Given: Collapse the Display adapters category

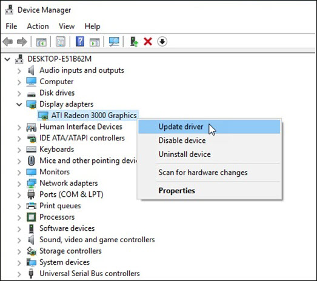Looking at the screenshot, I should coord(19,104).
